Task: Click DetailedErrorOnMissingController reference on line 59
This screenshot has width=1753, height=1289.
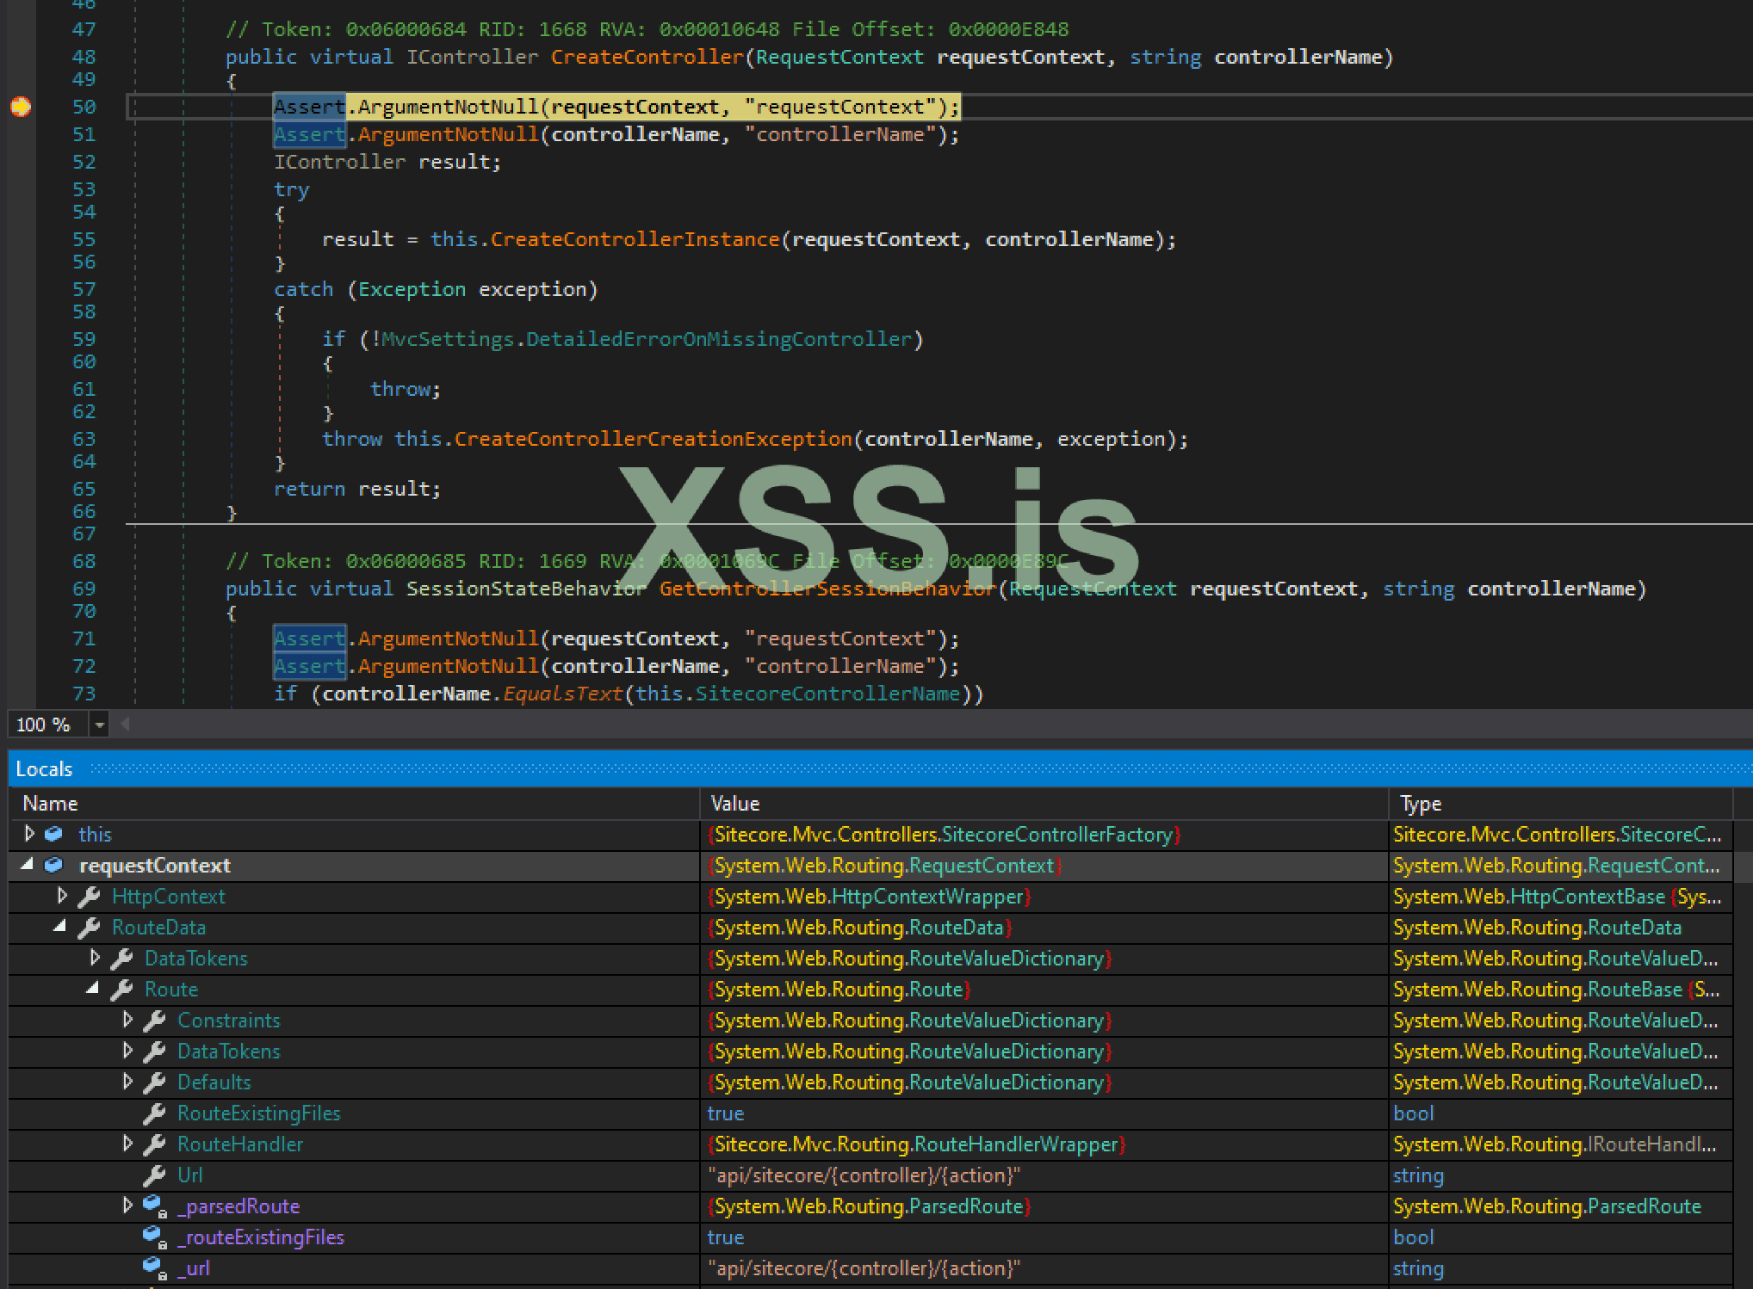Action: coord(718,339)
